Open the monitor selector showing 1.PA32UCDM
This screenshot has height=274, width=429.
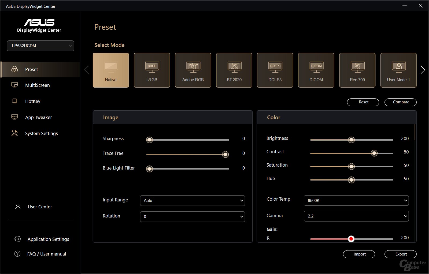click(x=40, y=46)
